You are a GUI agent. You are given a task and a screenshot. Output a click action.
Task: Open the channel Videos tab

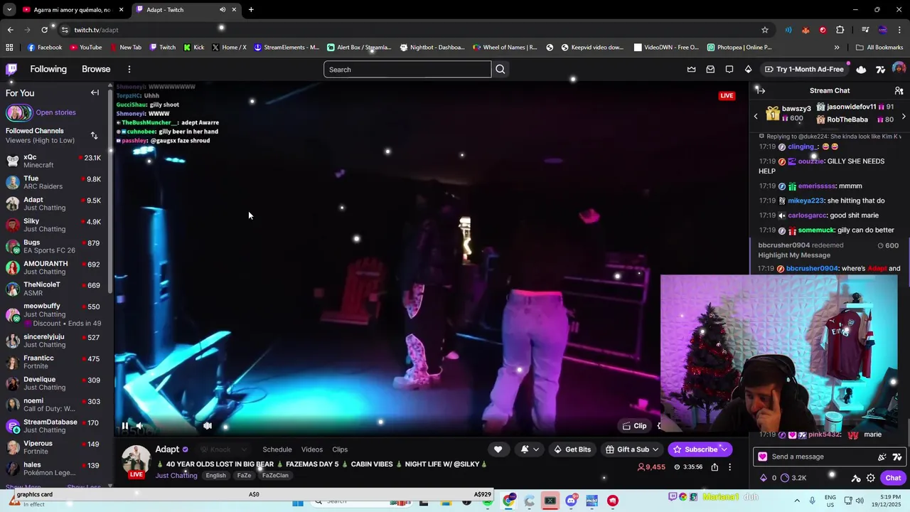click(x=312, y=449)
